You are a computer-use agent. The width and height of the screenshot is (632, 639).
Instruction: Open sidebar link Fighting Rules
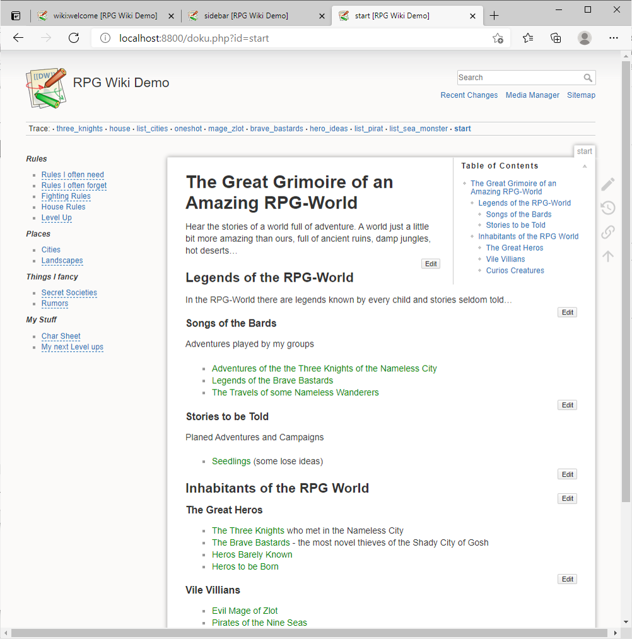point(66,196)
